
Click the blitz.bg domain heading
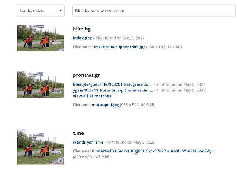tap(82, 29)
